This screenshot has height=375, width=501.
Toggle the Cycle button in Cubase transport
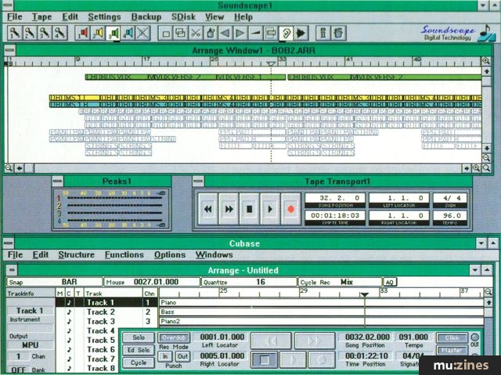pos(138,362)
